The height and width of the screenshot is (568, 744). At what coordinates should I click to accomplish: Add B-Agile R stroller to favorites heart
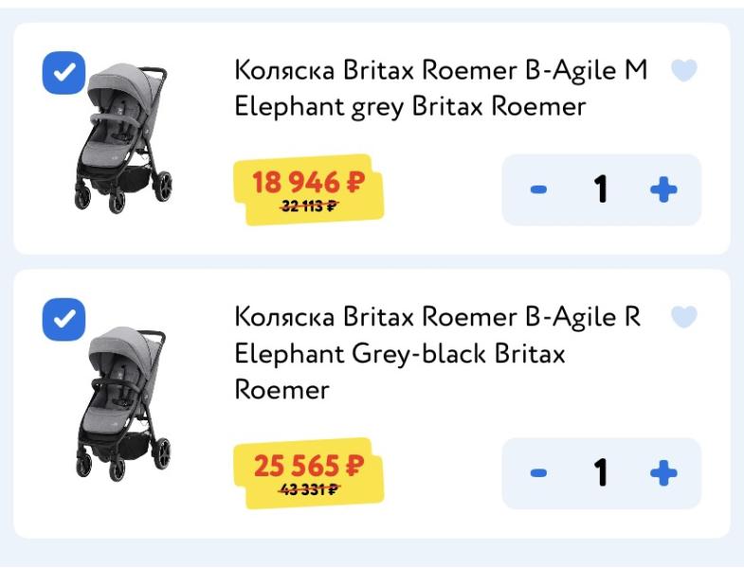pyautogui.click(x=684, y=317)
